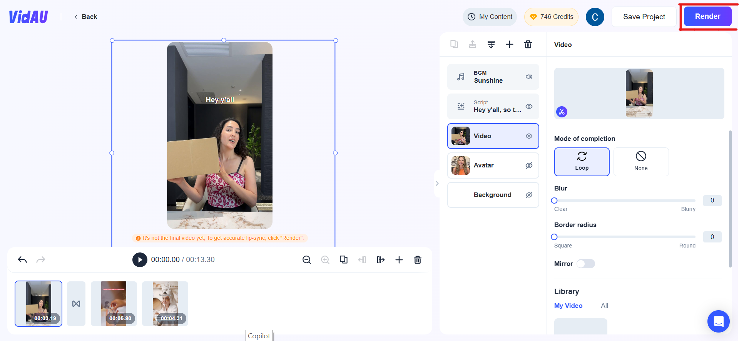Viewport: 739px width, 341px height.
Task: Click the first library video thumbnail
Action: point(580,326)
